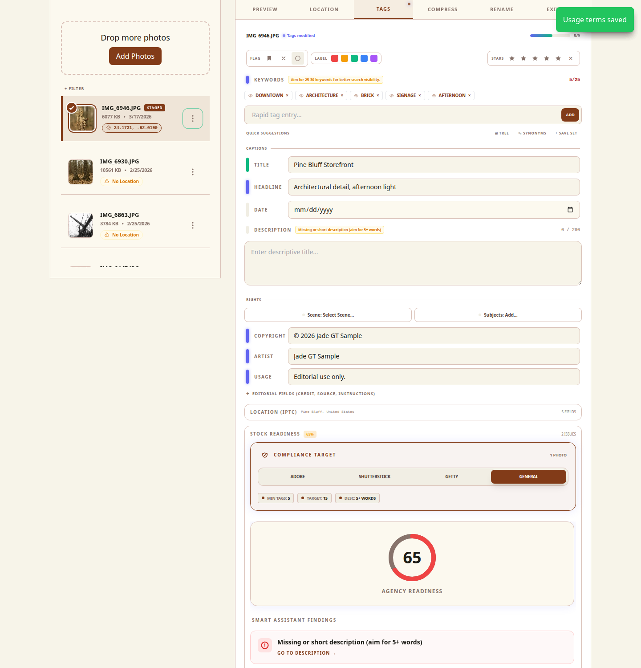The image size is (641, 668).
Task: Select the unflagged circle icon
Action: click(298, 58)
